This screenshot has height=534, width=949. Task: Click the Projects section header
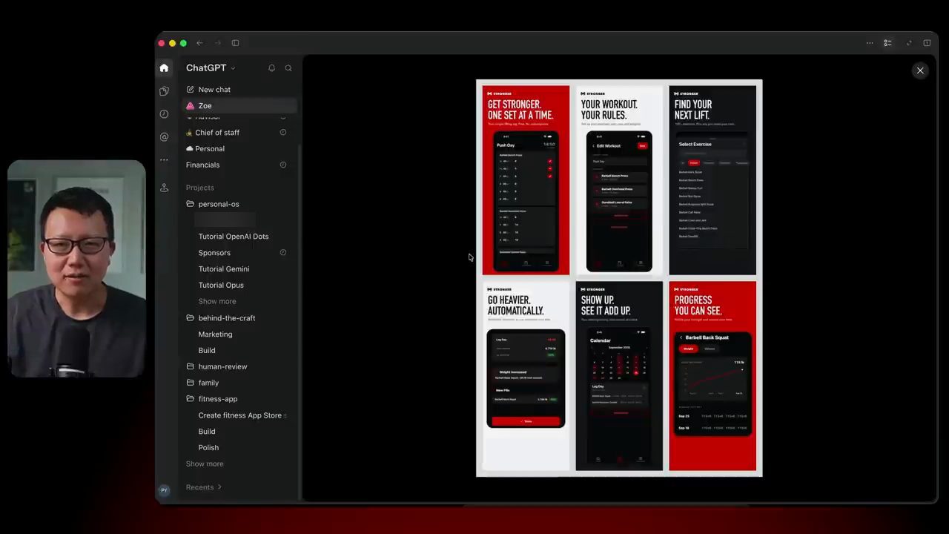coord(200,188)
